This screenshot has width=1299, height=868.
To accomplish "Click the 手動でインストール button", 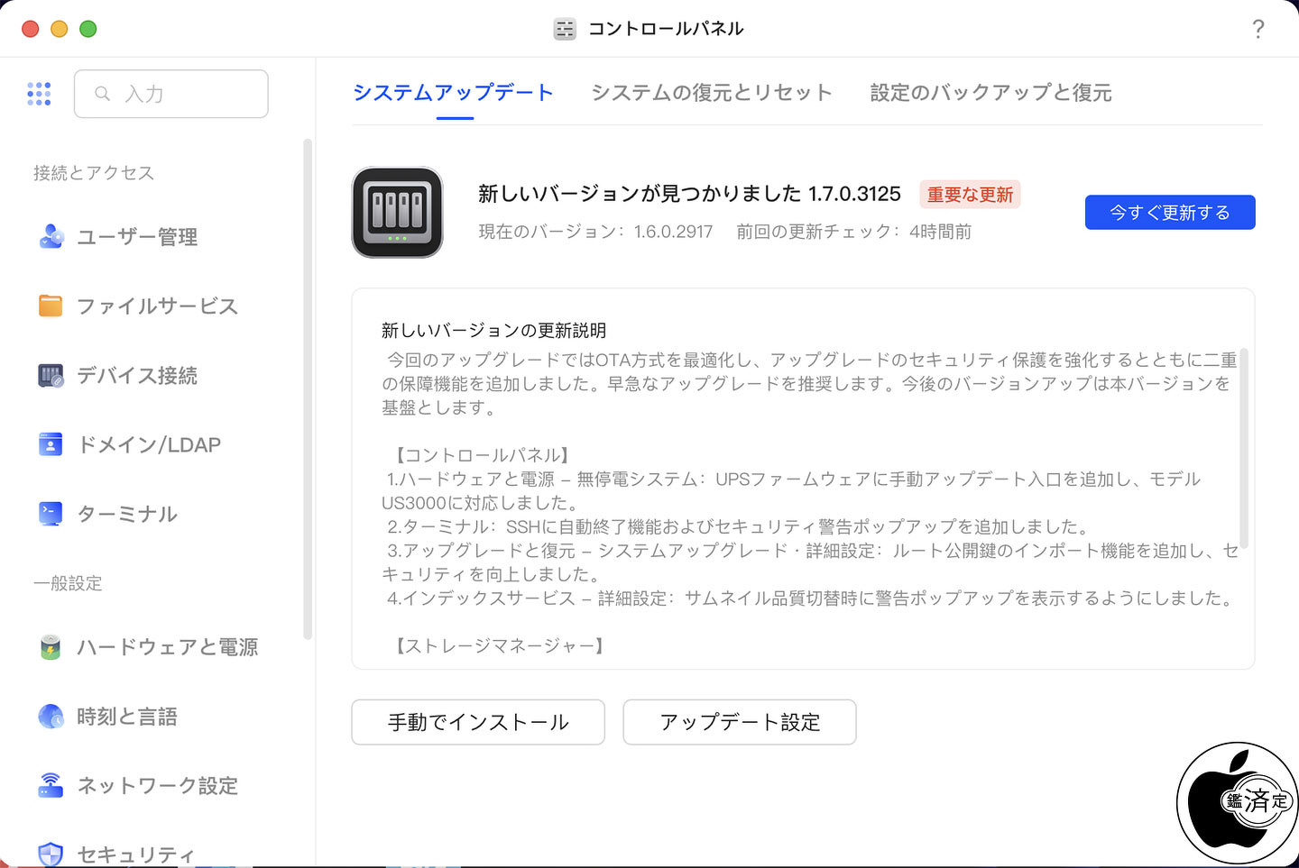I will (x=478, y=722).
